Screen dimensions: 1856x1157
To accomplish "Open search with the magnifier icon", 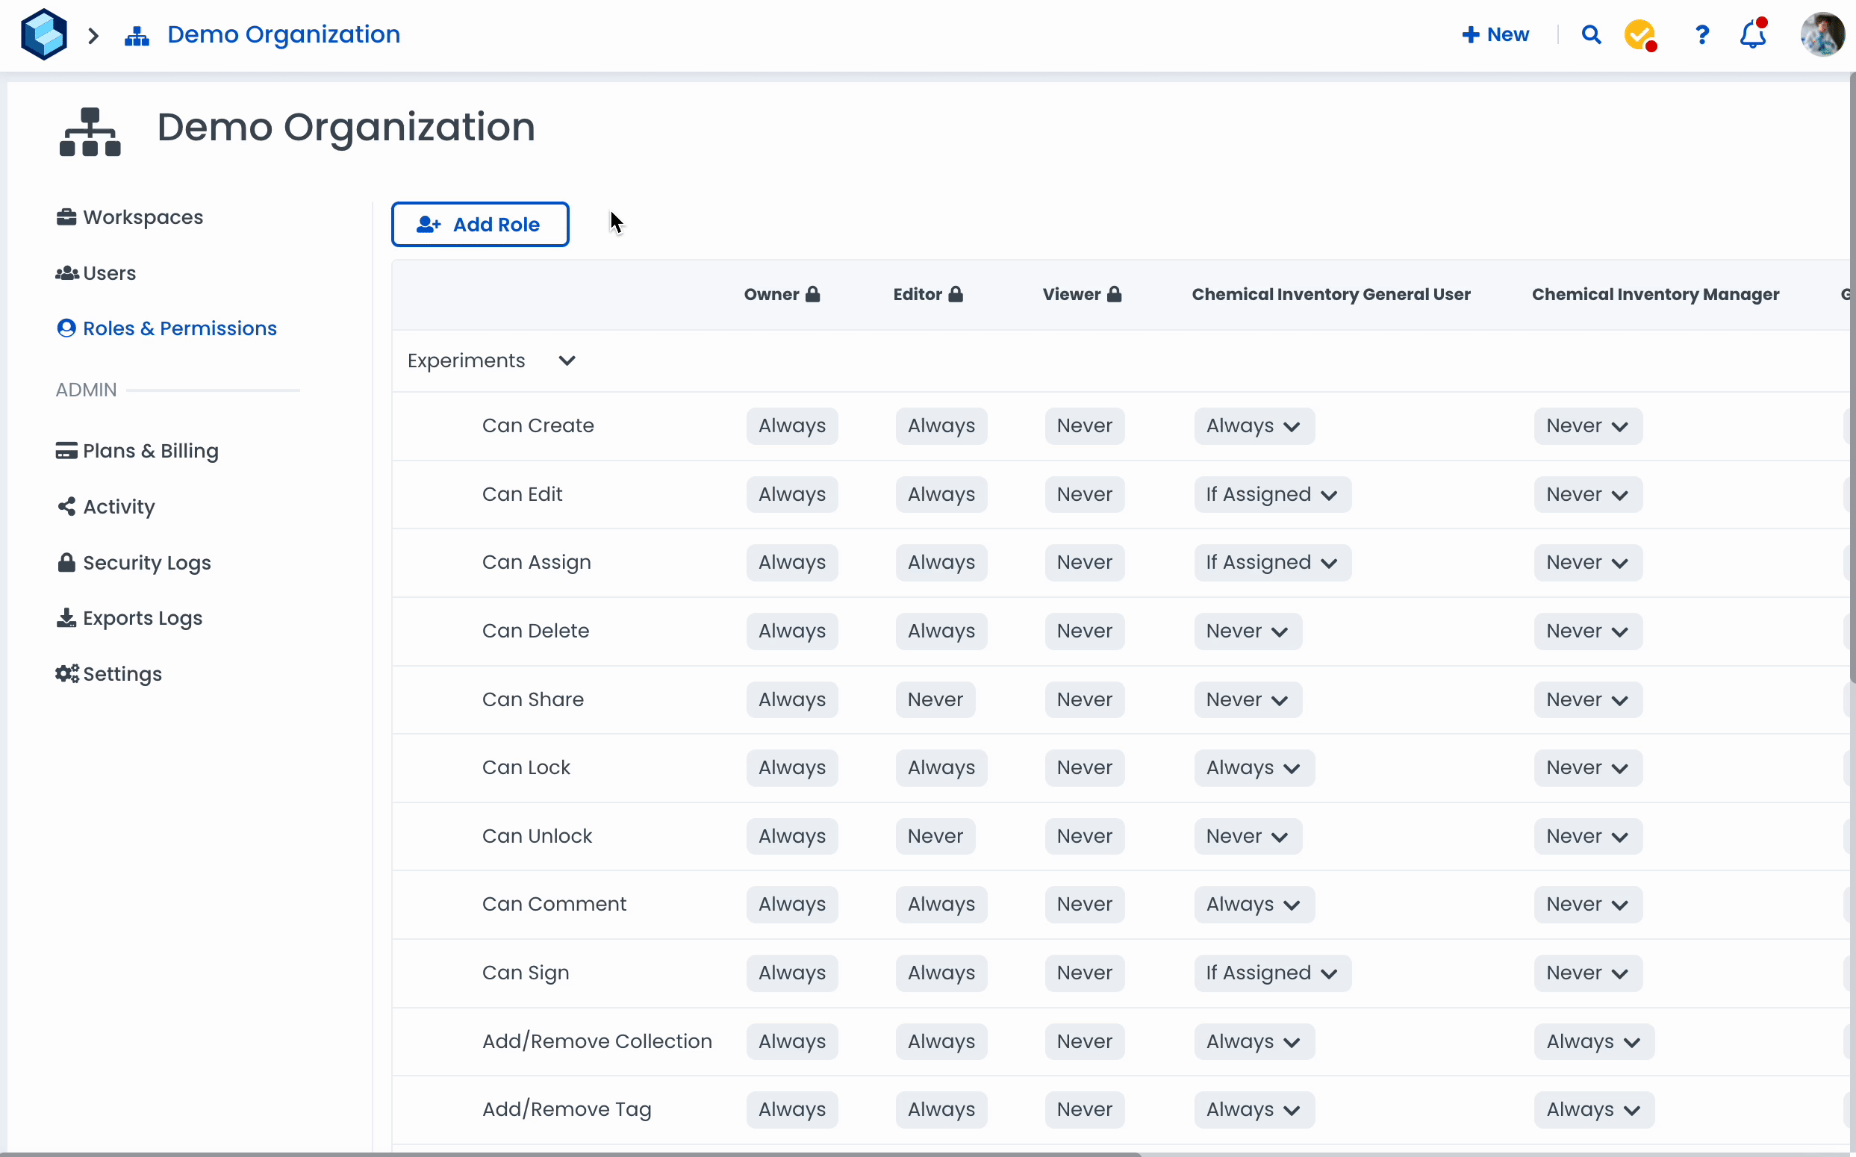I will (1591, 34).
